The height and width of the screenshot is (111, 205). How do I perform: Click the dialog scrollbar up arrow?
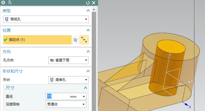pos(94,10)
